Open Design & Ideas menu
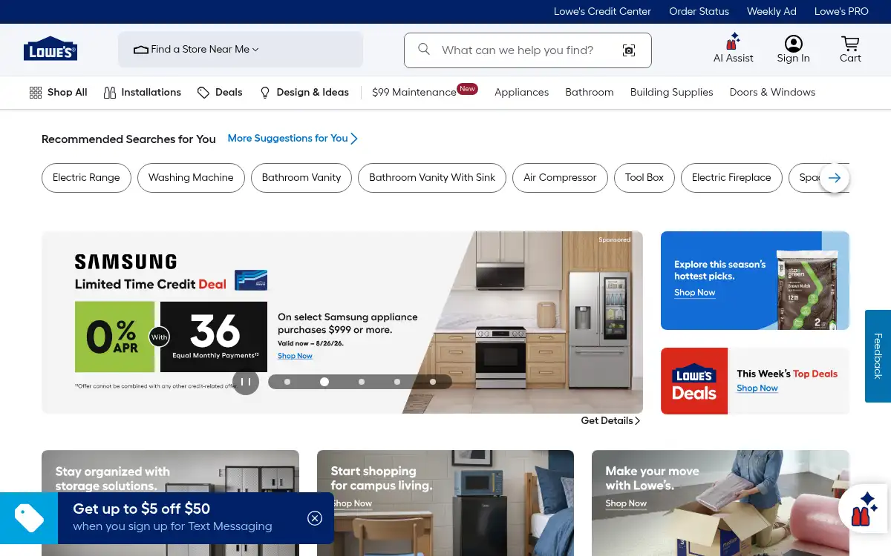 (x=304, y=93)
